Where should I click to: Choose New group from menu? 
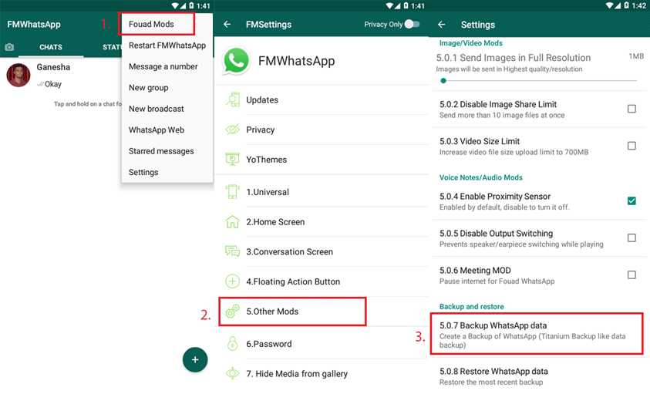(167, 87)
